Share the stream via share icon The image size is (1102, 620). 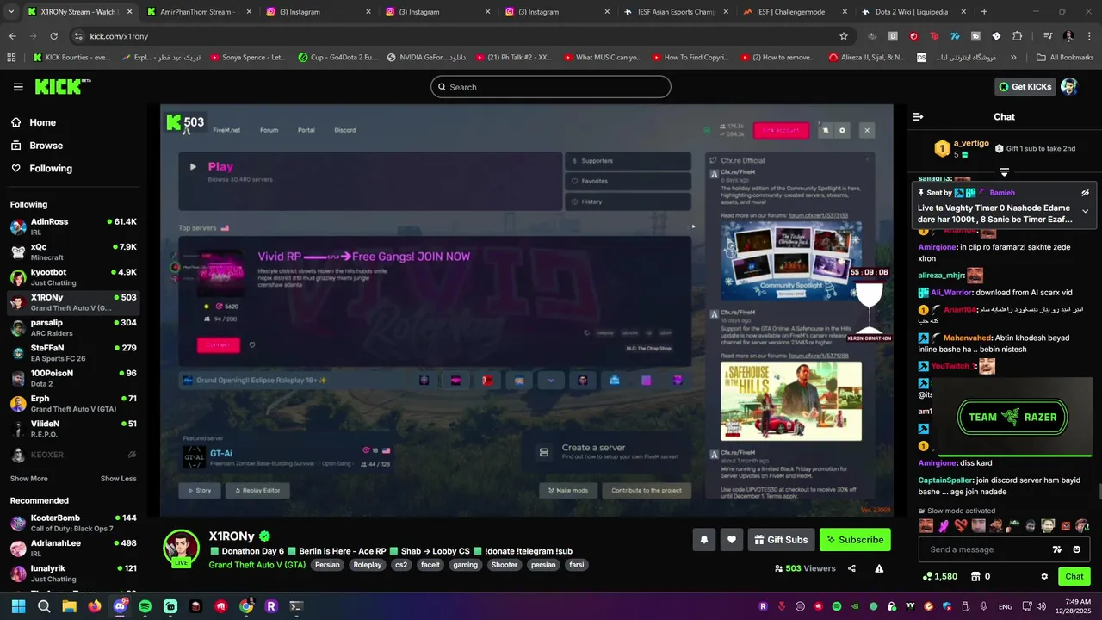851,568
